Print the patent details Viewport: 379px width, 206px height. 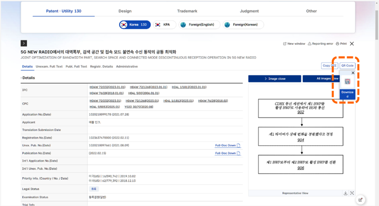[x=338, y=44]
